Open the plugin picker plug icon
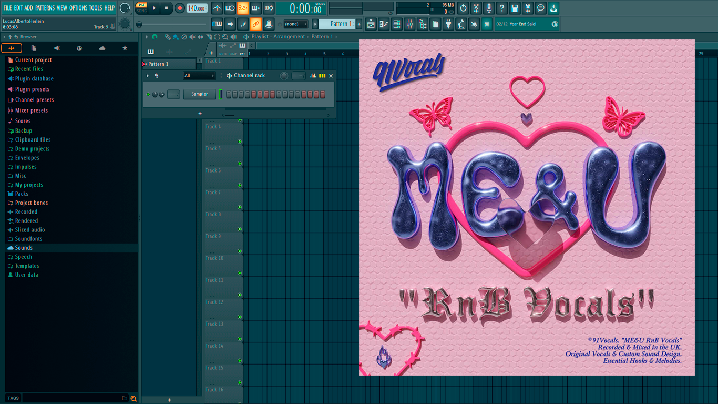Screen dimensions: 718x404 click(x=448, y=24)
